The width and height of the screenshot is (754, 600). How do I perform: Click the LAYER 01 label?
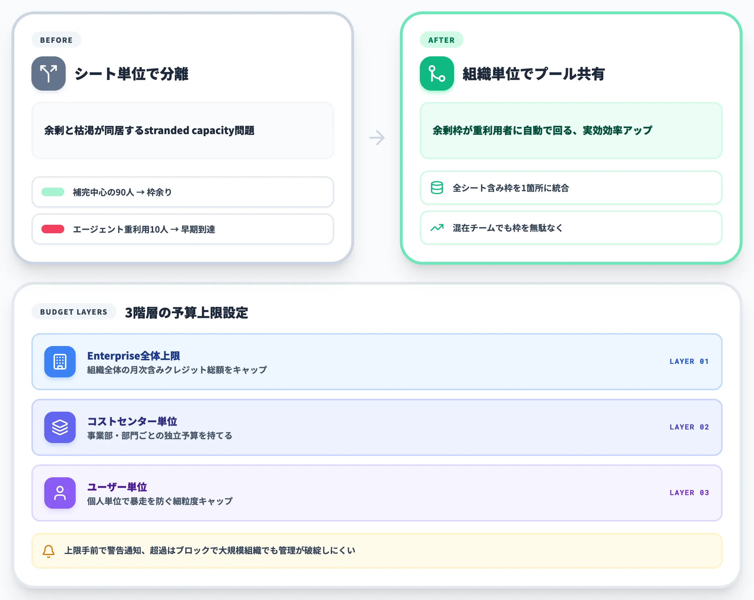point(689,361)
